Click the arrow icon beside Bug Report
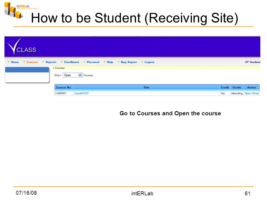This screenshot has width=267, height=200. click(118, 62)
